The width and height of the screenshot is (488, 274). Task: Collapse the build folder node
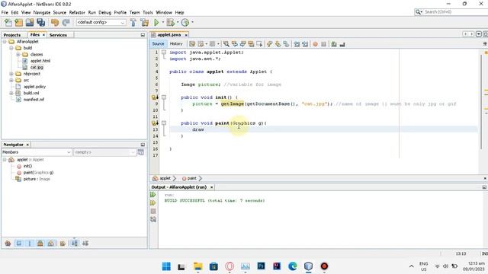click(x=11, y=48)
